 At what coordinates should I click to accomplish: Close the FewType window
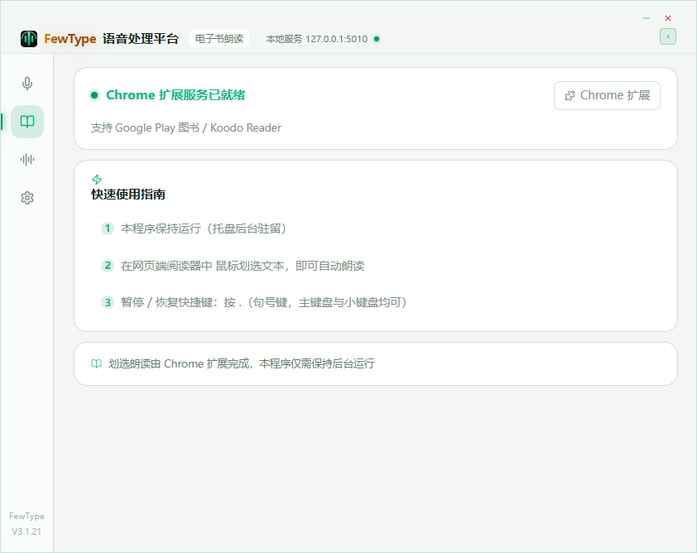668,18
